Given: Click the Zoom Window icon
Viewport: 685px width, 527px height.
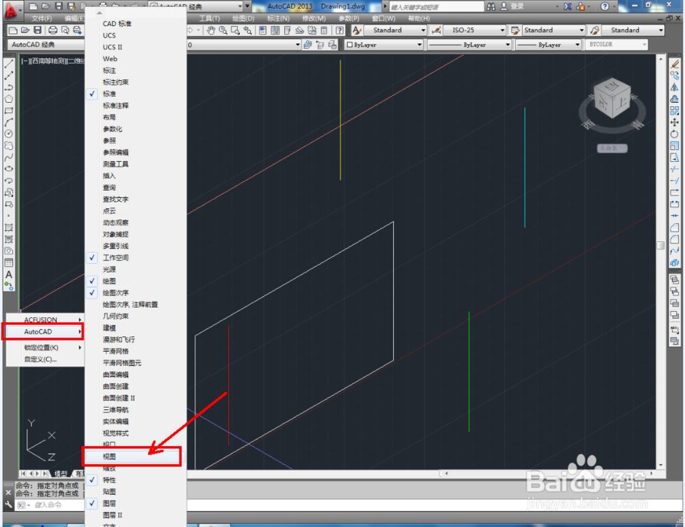Looking at the screenshot, I should pyautogui.click(x=235, y=30).
